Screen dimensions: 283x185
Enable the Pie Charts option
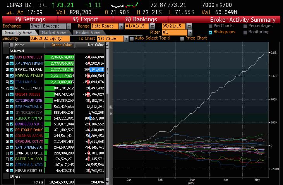point(210,26)
